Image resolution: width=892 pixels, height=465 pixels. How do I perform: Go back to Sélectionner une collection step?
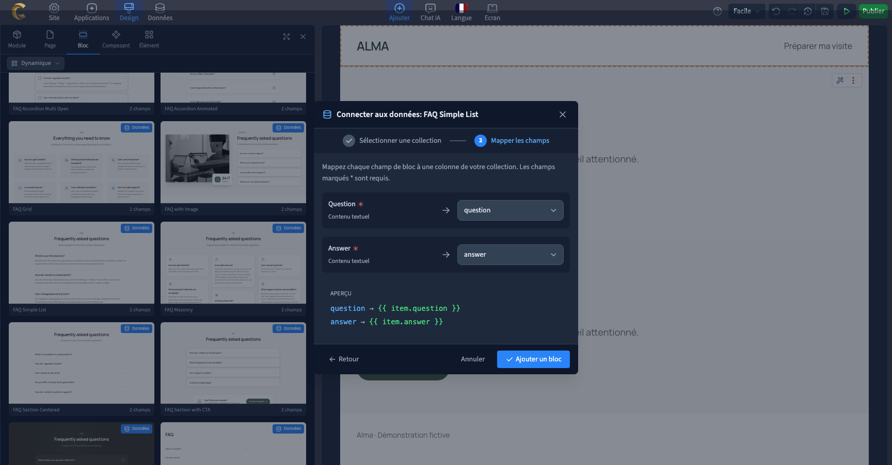tap(392, 141)
